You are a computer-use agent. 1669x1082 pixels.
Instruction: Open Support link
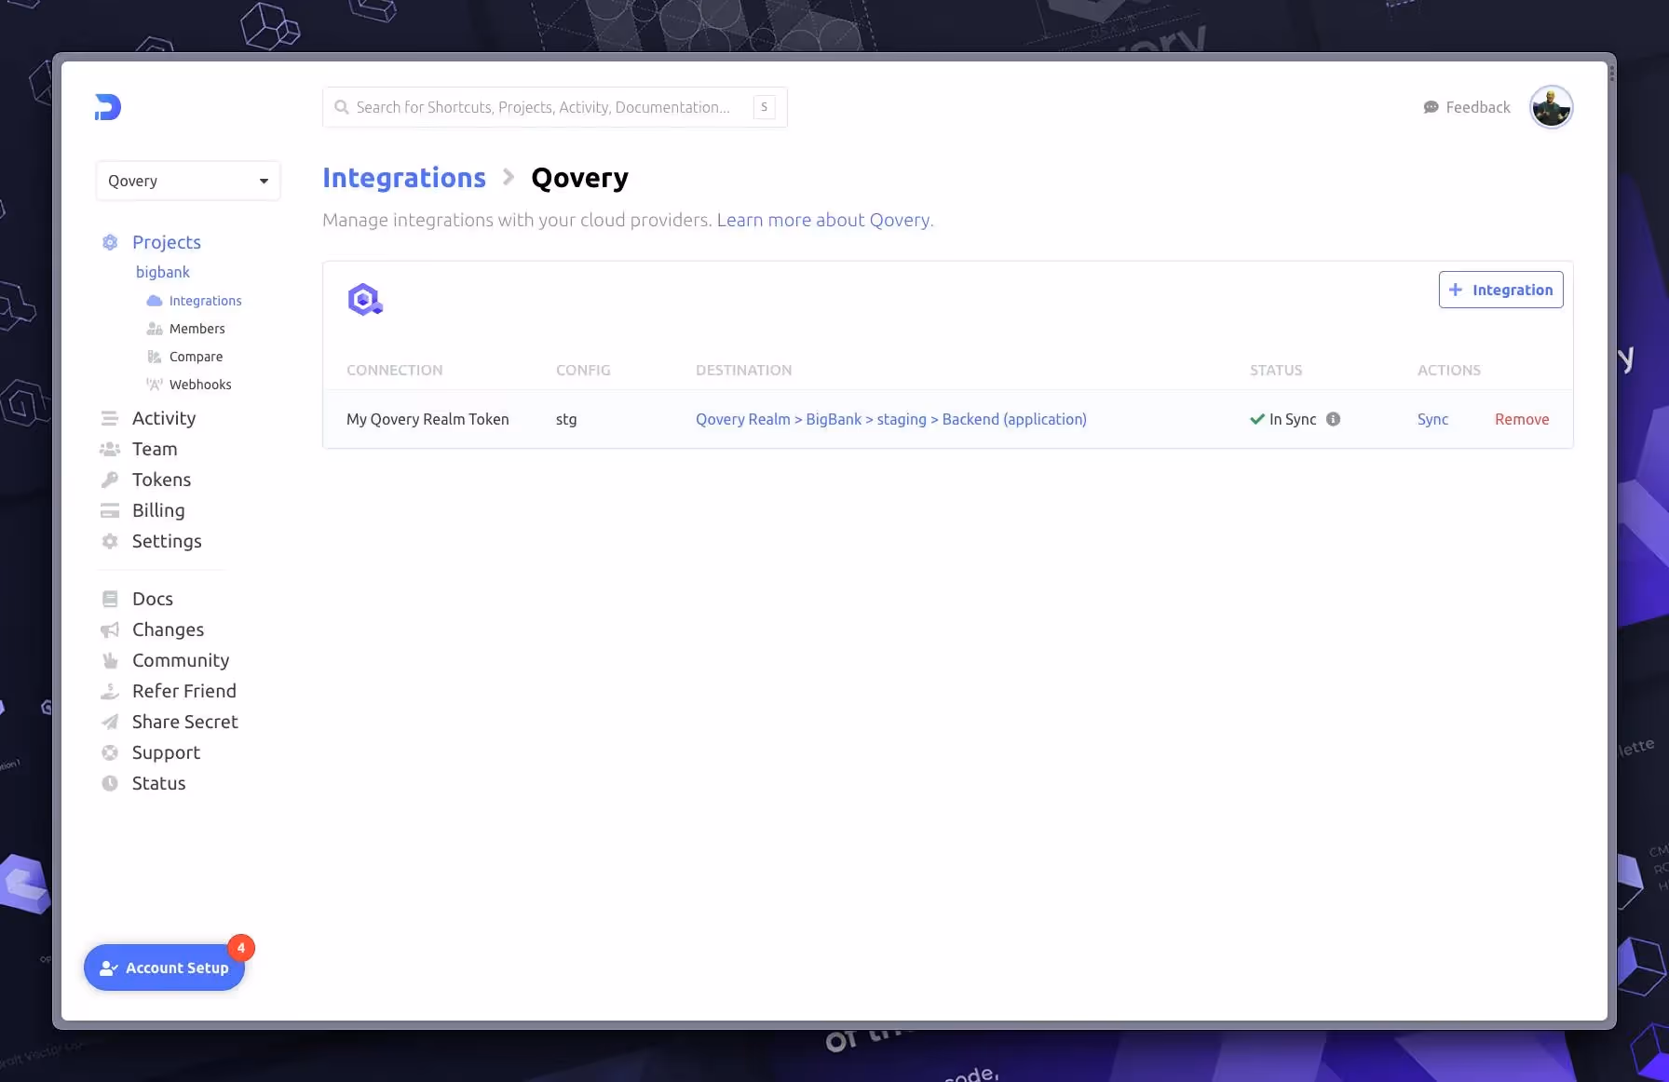(x=166, y=752)
